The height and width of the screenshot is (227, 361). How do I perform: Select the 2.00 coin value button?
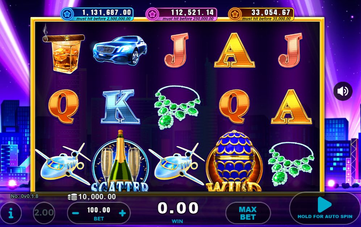click(44, 213)
